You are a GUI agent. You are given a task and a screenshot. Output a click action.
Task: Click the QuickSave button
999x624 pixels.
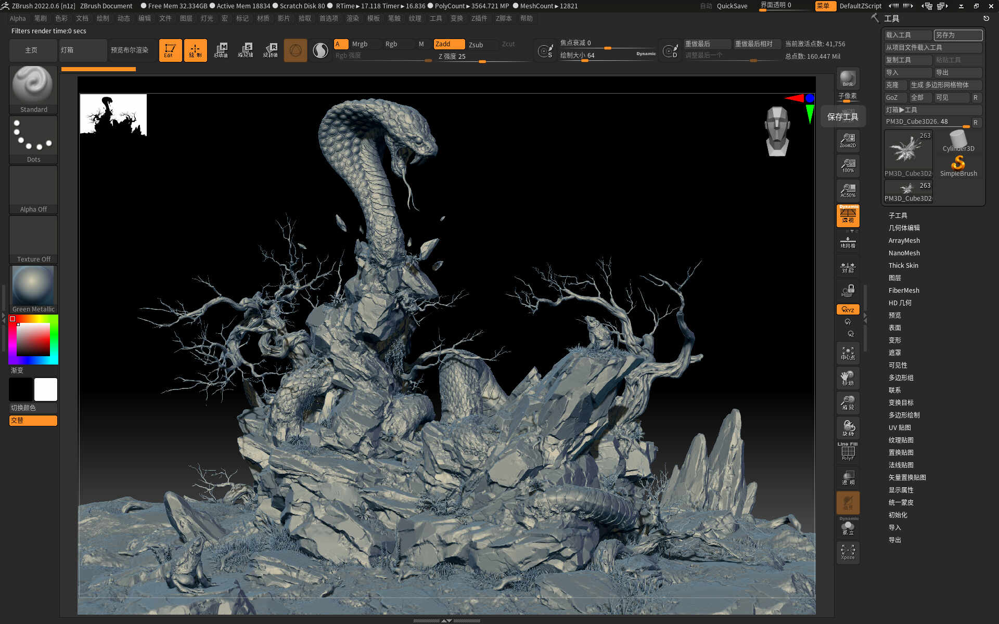732,6
